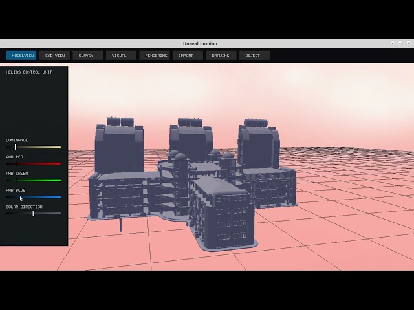This screenshot has height=310, width=414.
Task: Click the IMPORT tab
Action: 188,56
